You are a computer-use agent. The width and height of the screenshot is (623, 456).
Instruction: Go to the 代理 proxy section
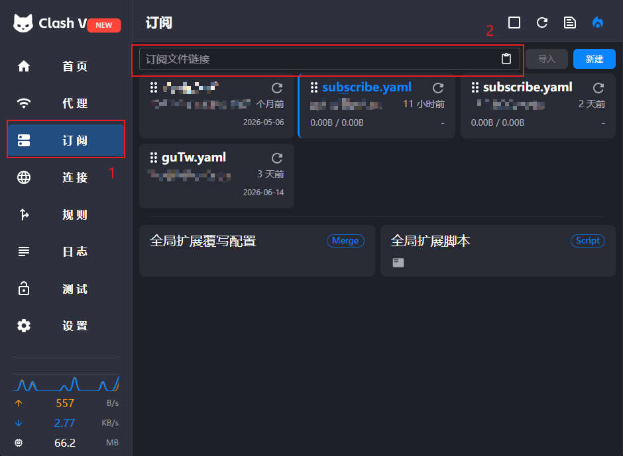66,103
